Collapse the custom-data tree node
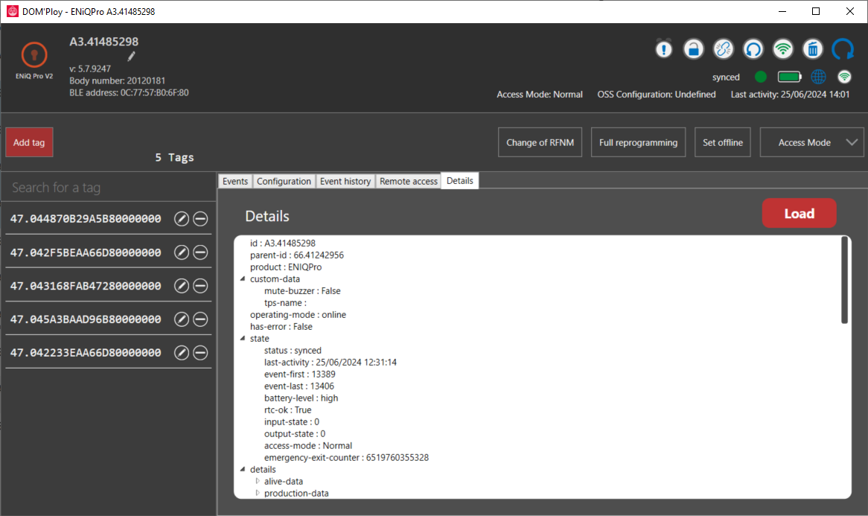The image size is (868, 516). tap(243, 279)
